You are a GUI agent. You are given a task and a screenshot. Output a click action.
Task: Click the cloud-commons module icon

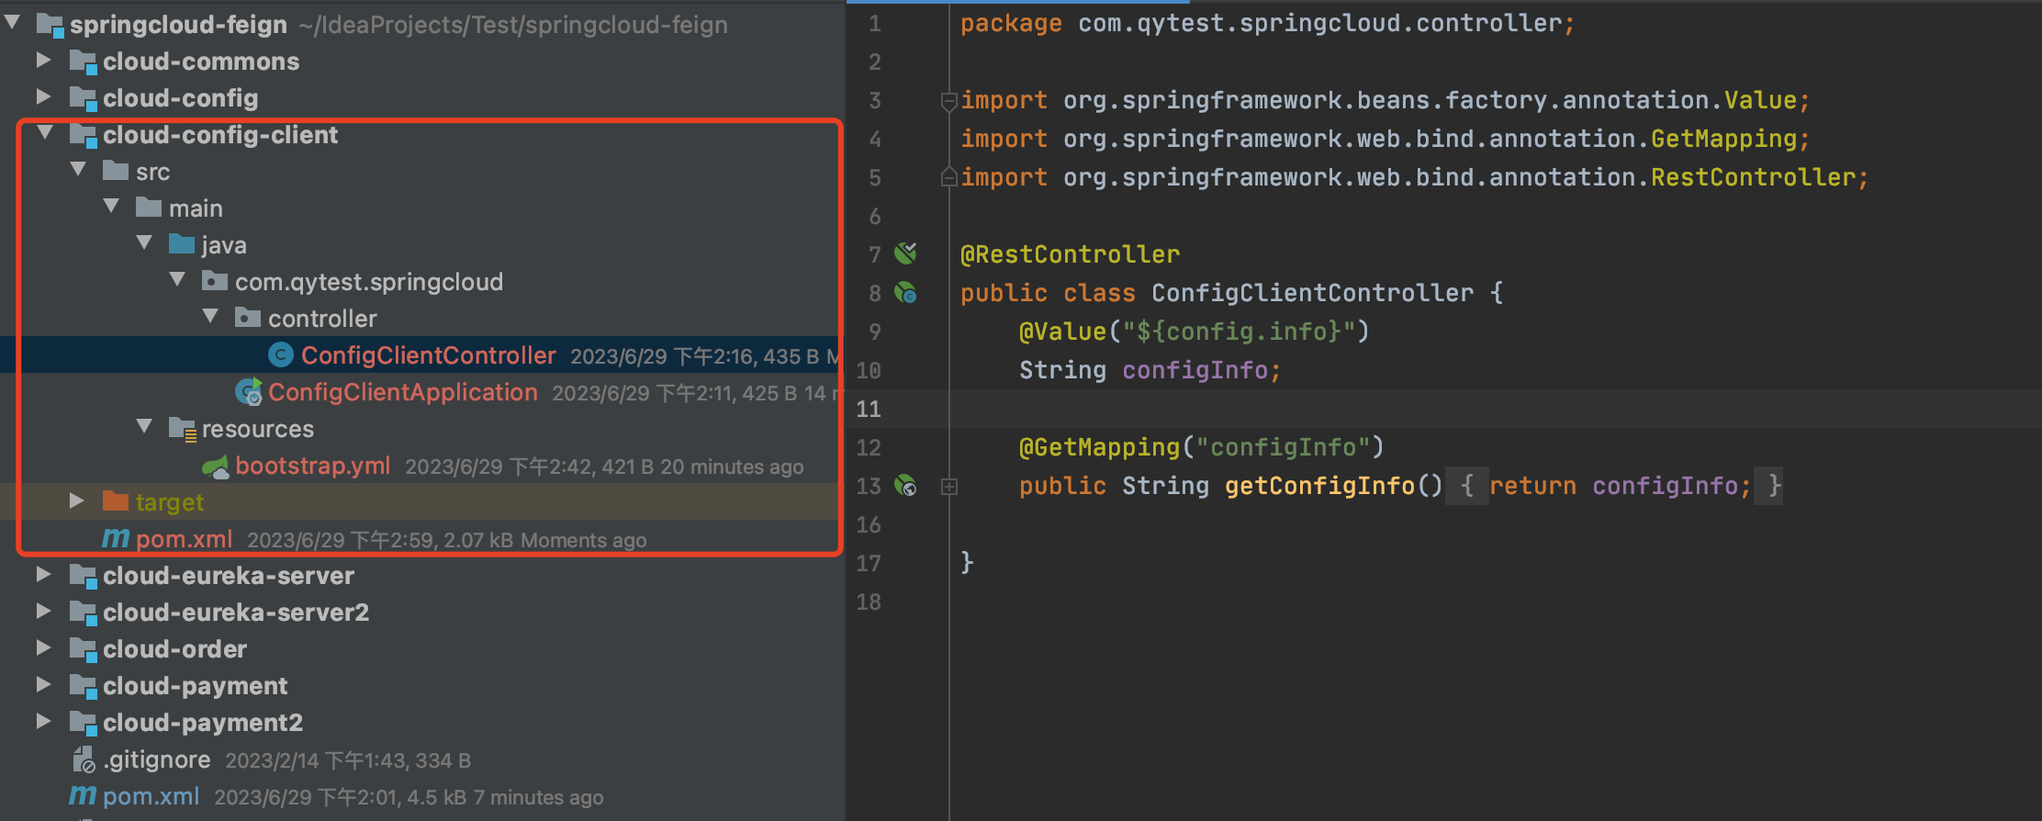[84, 62]
